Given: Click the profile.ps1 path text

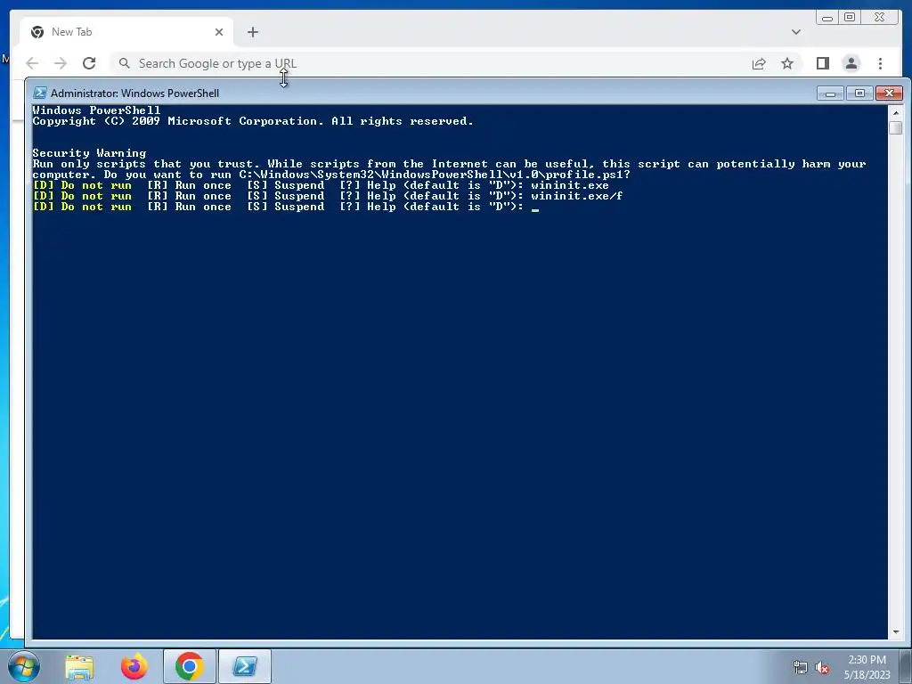Looking at the screenshot, I should 435,175.
